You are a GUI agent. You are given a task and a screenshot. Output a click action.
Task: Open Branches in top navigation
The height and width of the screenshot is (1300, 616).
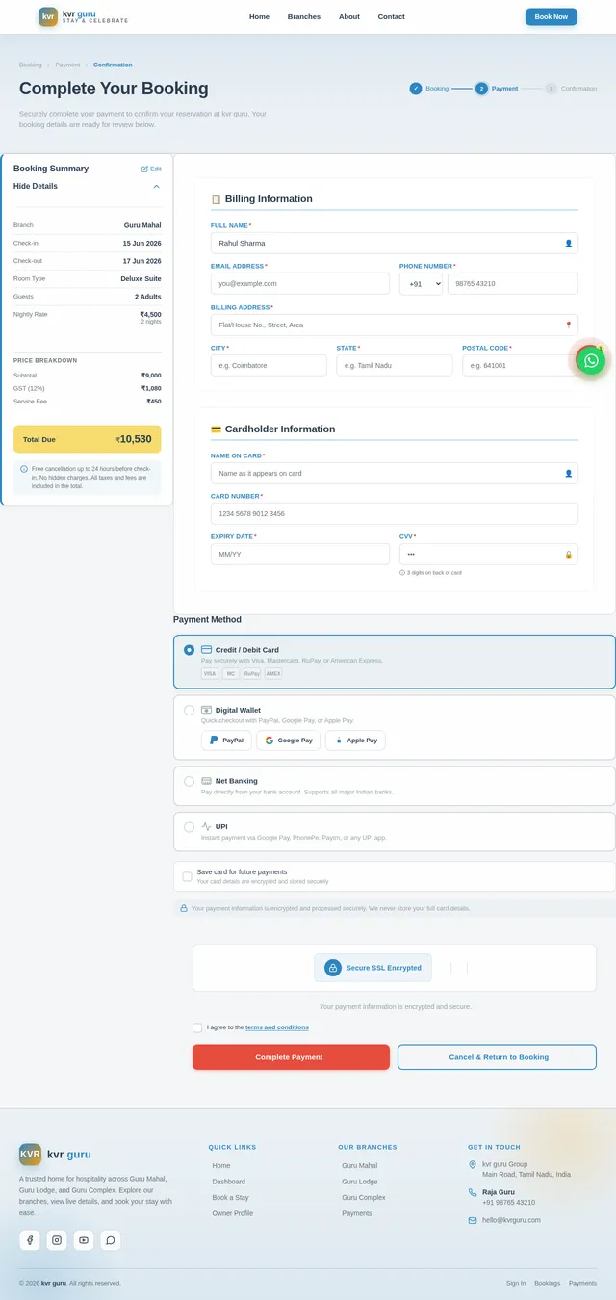(304, 17)
